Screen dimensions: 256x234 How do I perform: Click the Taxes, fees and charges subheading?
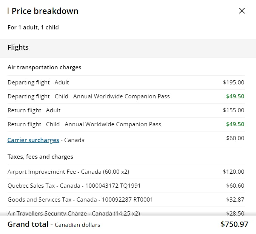40,157
